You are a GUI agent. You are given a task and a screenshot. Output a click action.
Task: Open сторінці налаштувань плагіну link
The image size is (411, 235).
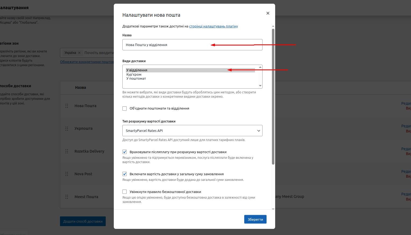click(x=213, y=26)
